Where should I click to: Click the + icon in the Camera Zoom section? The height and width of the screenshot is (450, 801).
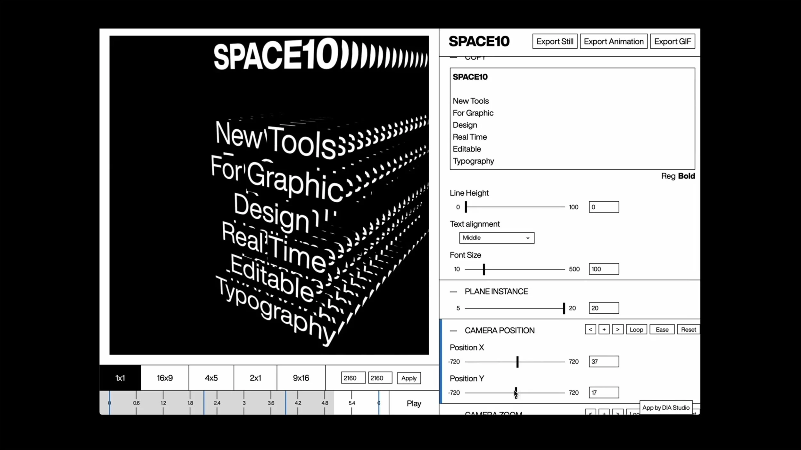coord(604,413)
